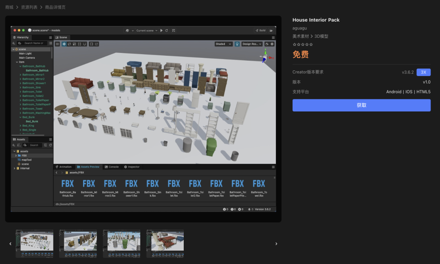Open the project folder icon next to Build

271,30
